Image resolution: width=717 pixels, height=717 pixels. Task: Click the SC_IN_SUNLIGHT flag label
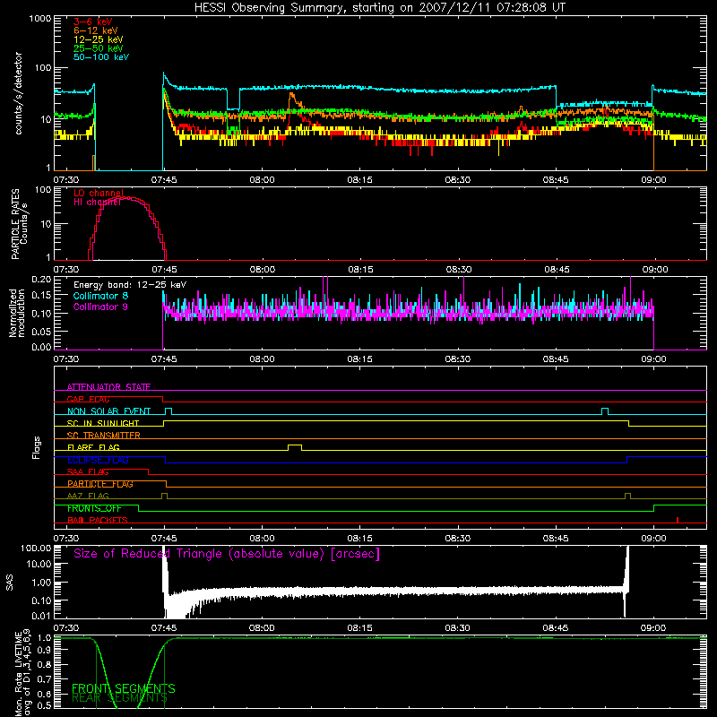tap(103, 423)
